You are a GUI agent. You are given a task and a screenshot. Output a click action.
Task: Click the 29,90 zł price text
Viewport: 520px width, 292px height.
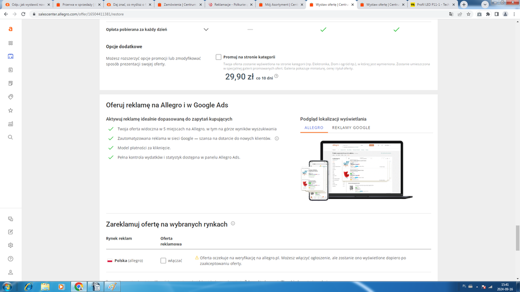239,76
